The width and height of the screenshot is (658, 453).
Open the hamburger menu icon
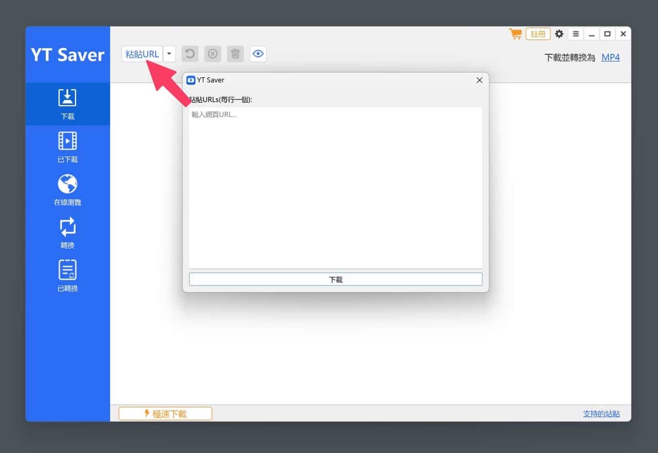[576, 34]
